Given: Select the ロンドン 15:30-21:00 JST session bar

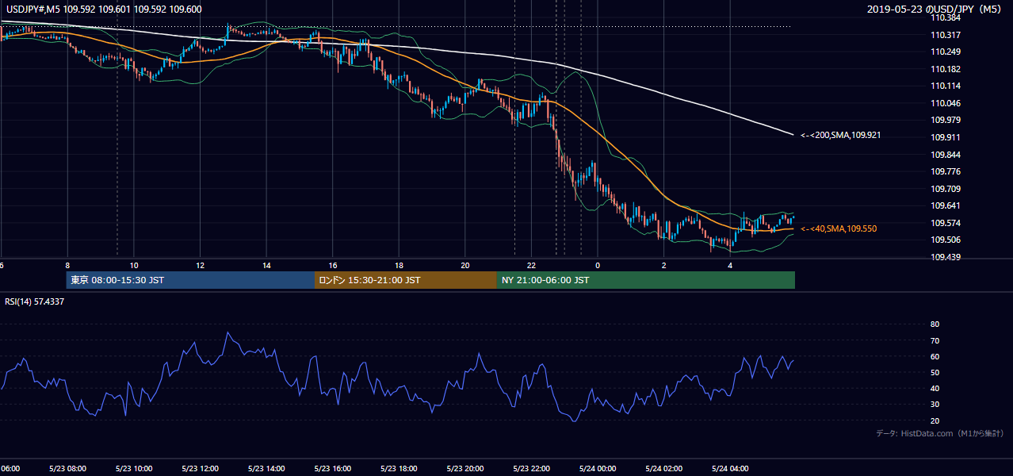Looking at the screenshot, I should tap(406, 280).
